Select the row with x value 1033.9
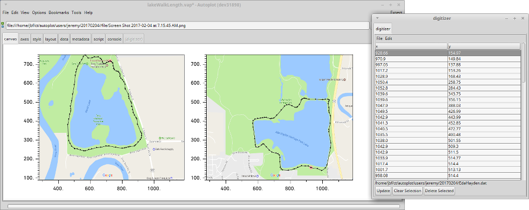 click(x=447, y=158)
